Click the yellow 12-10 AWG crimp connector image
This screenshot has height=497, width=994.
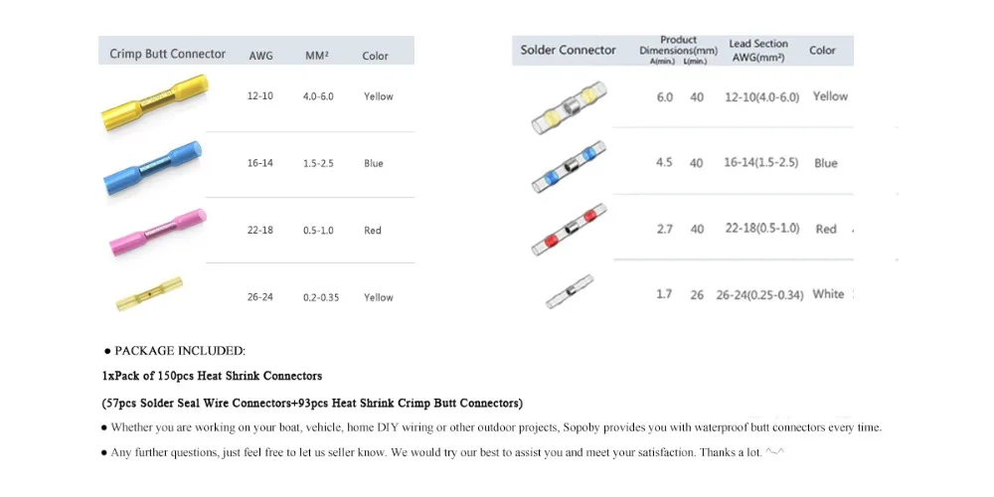[x=155, y=102]
